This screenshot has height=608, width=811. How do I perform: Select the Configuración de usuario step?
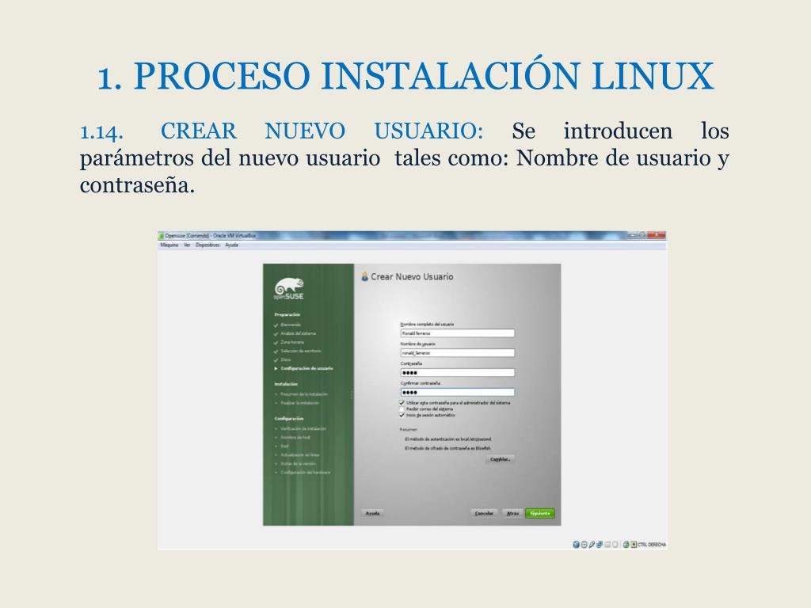tap(307, 369)
